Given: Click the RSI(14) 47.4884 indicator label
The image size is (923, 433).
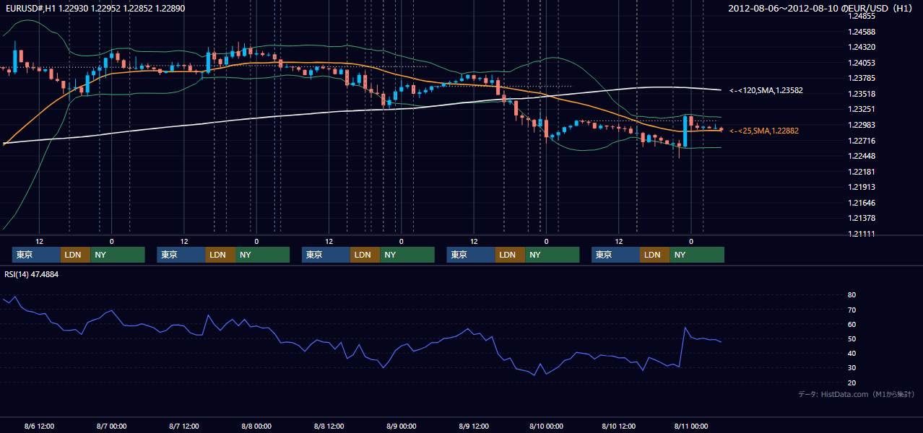Looking at the screenshot, I should pyautogui.click(x=32, y=274).
